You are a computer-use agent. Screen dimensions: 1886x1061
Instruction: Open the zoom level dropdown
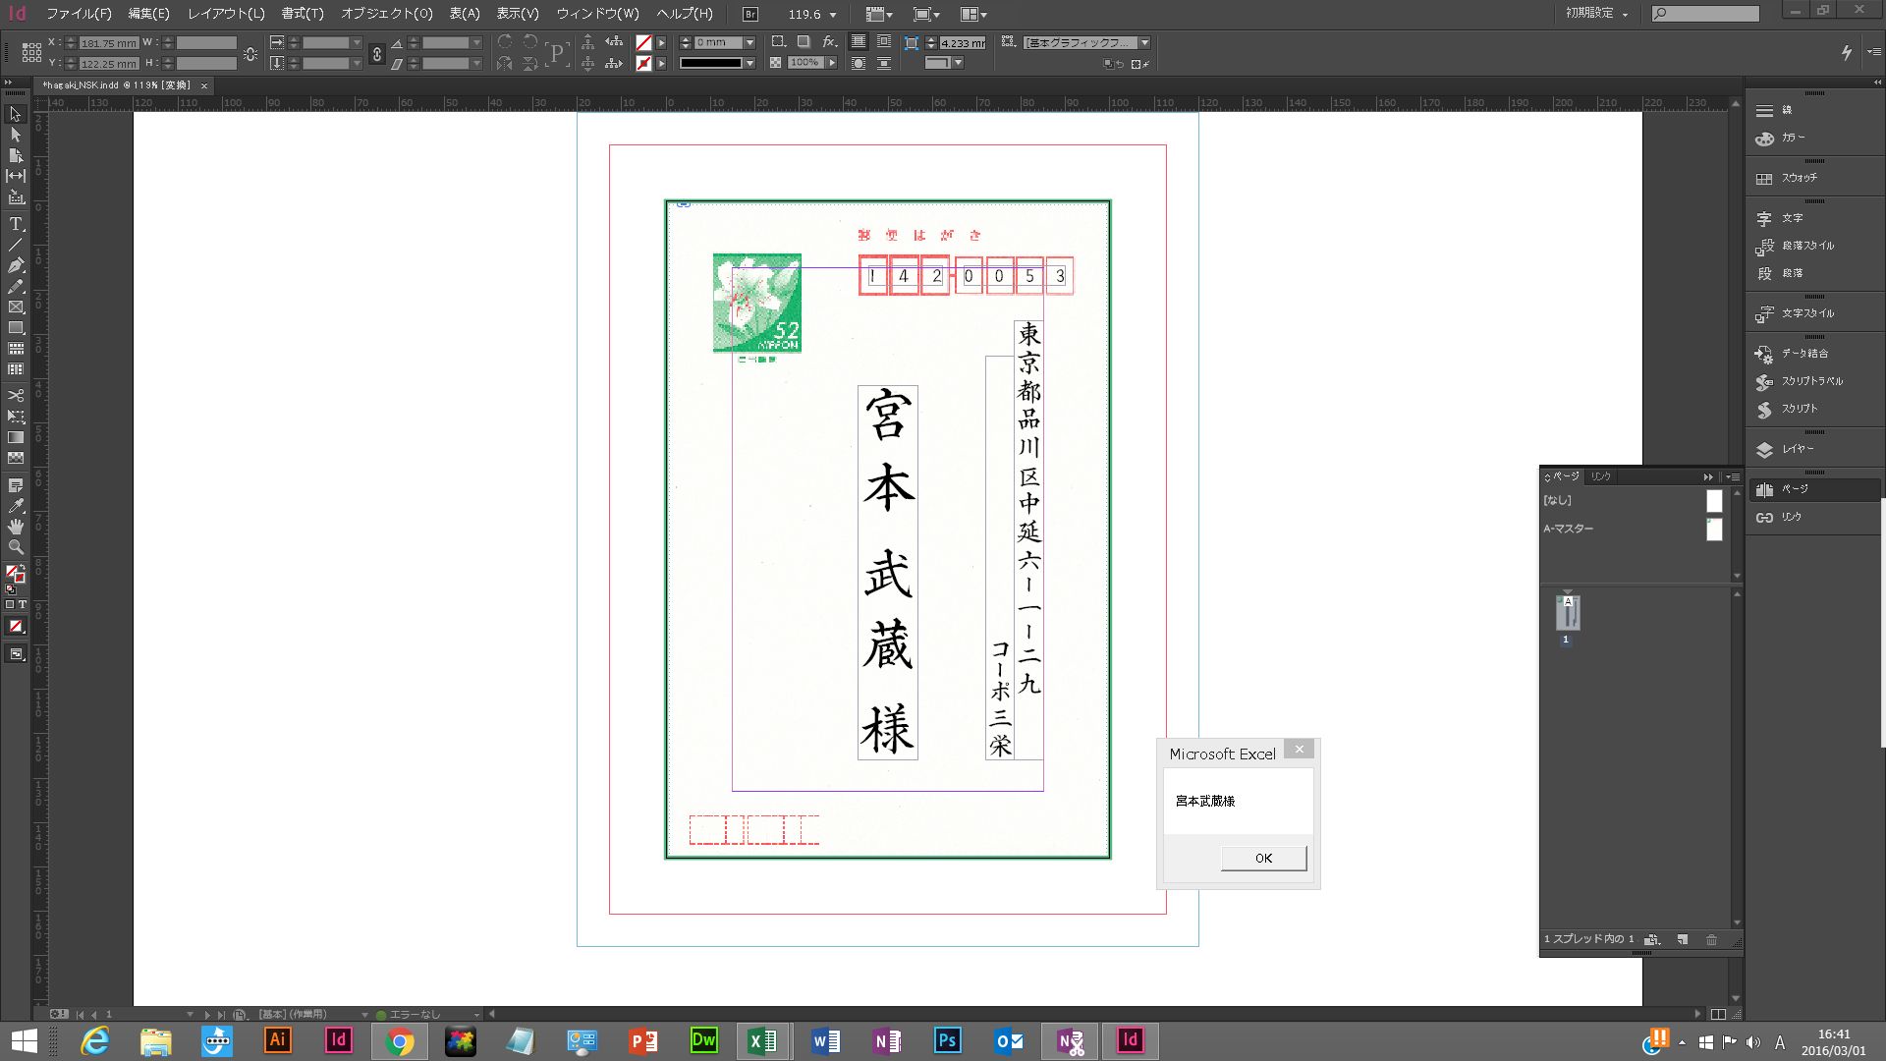834,15
